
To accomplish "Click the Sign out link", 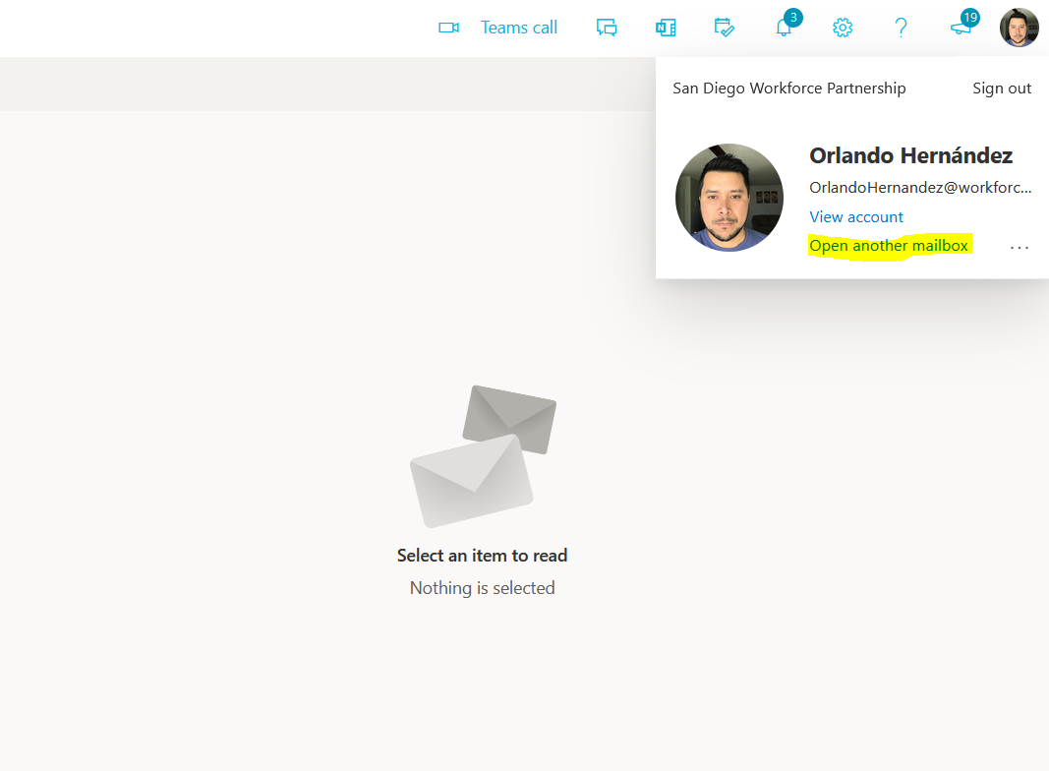I will click(x=1002, y=89).
